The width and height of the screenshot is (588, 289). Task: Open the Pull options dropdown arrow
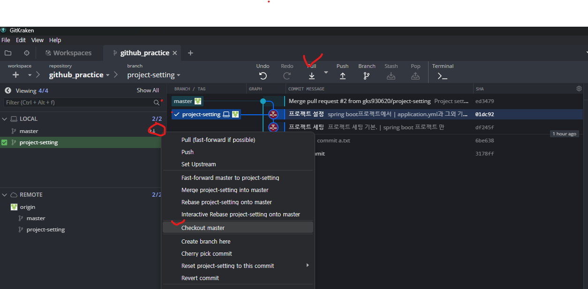(326, 73)
